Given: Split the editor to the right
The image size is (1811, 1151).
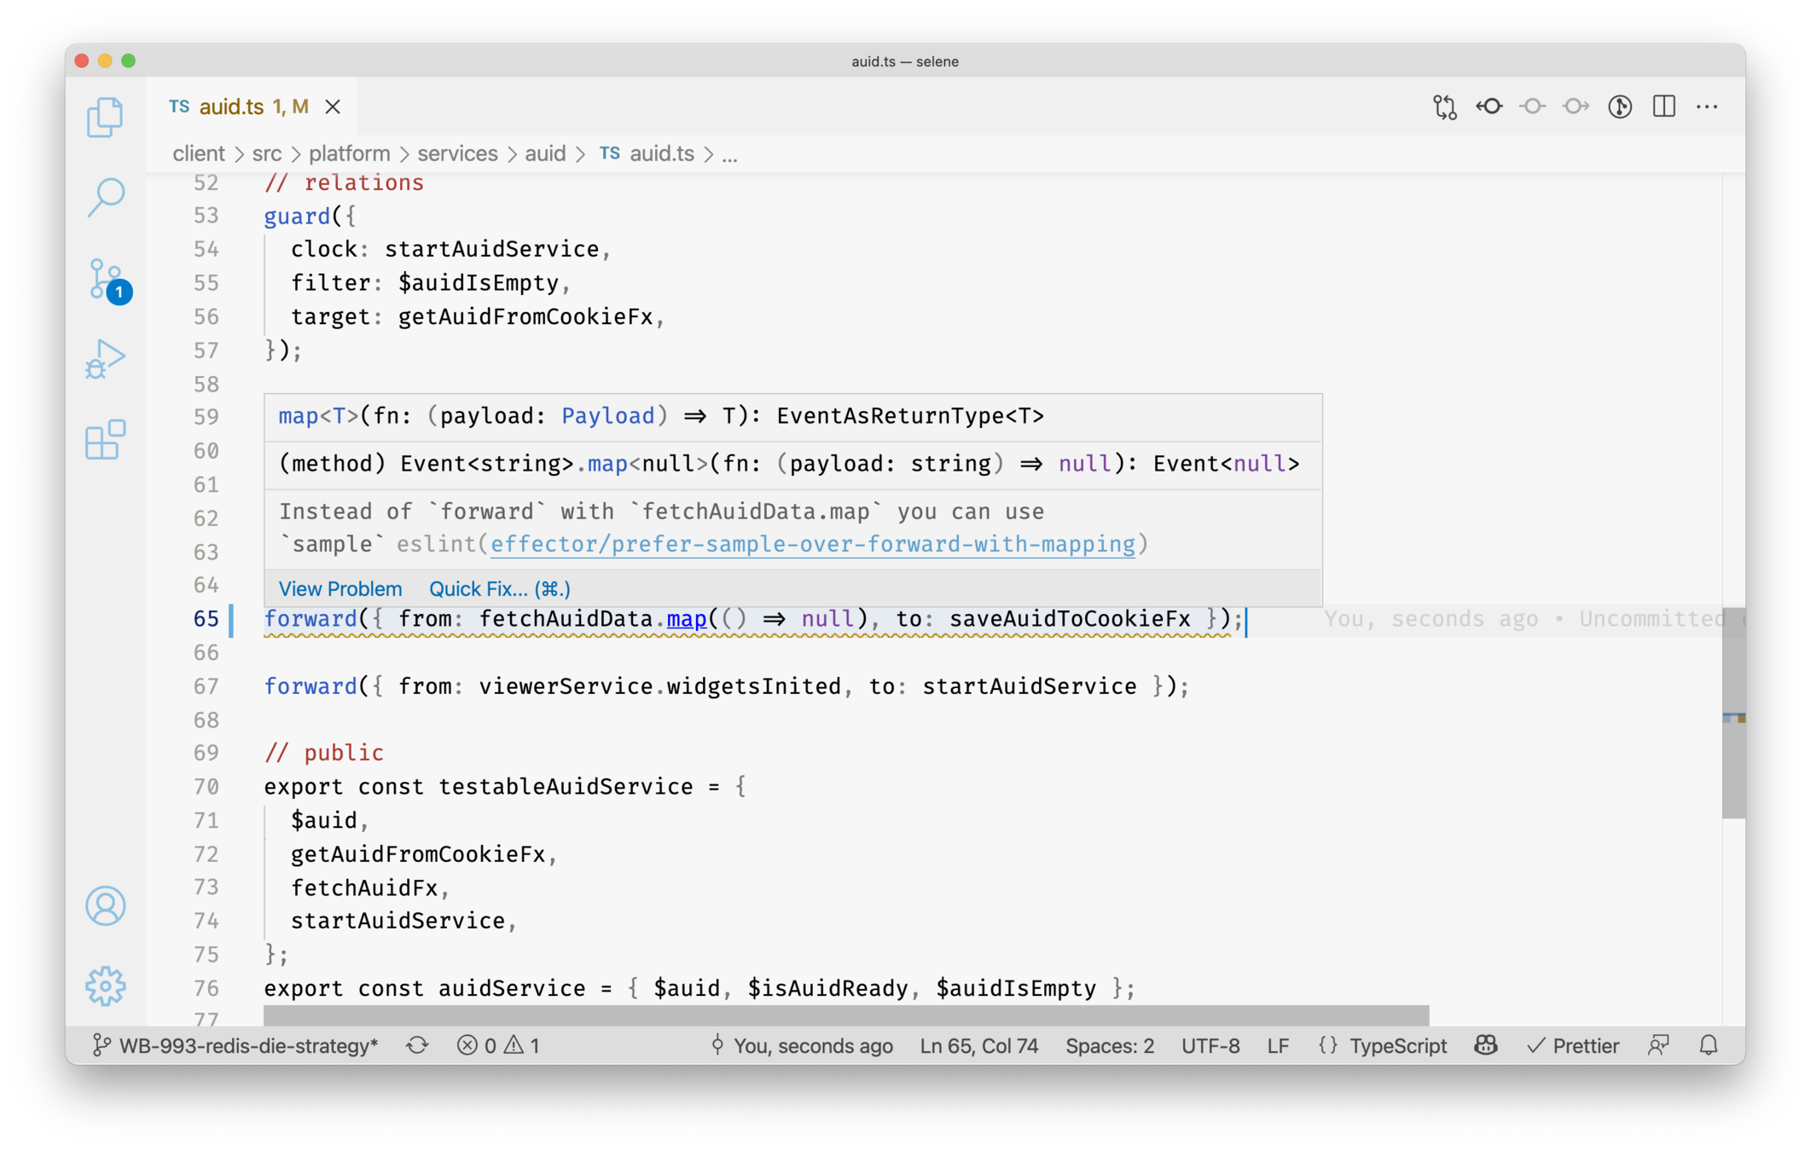Looking at the screenshot, I should [x=1663, y=107].
